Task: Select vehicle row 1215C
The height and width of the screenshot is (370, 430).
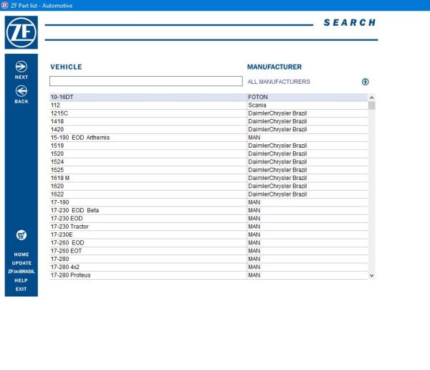Action: 209,113
